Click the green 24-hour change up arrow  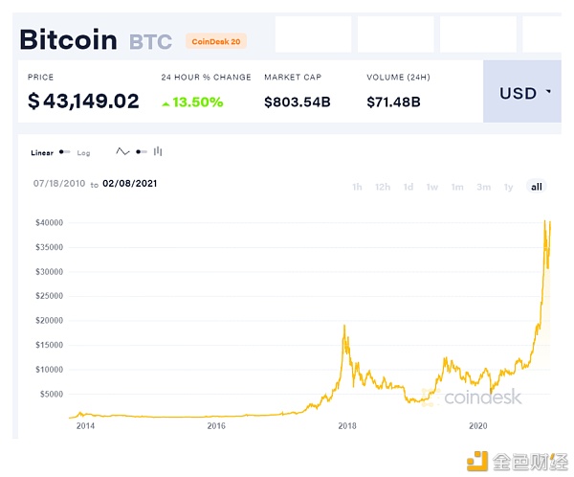pyautogui.click(x=166, y=102)
